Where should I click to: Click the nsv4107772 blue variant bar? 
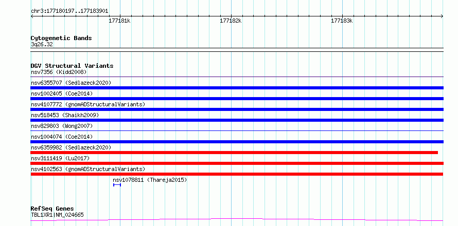click(x=237, y=109)
